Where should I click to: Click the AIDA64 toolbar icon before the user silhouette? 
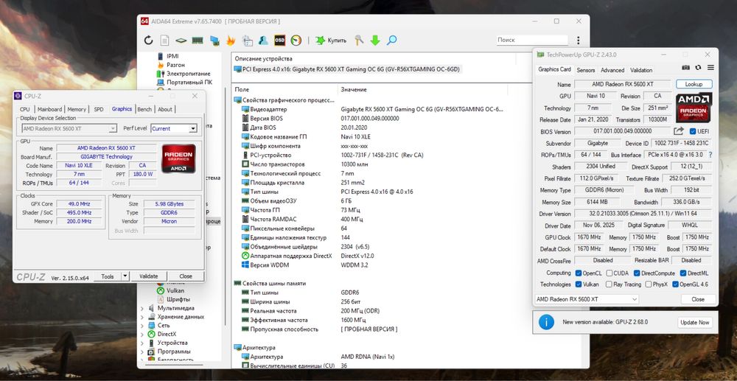pyautogui.click(x=247, y=41)
